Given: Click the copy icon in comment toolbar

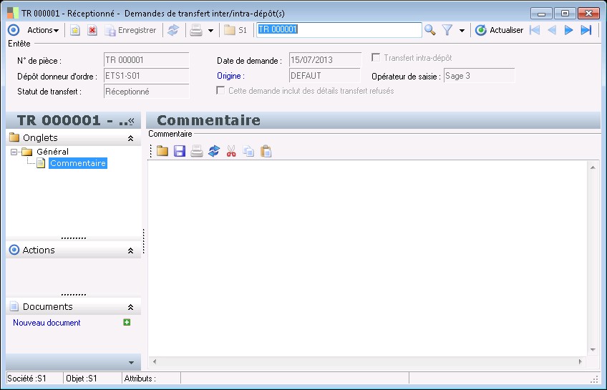Looking at the screenshot, I should [248, 151].
